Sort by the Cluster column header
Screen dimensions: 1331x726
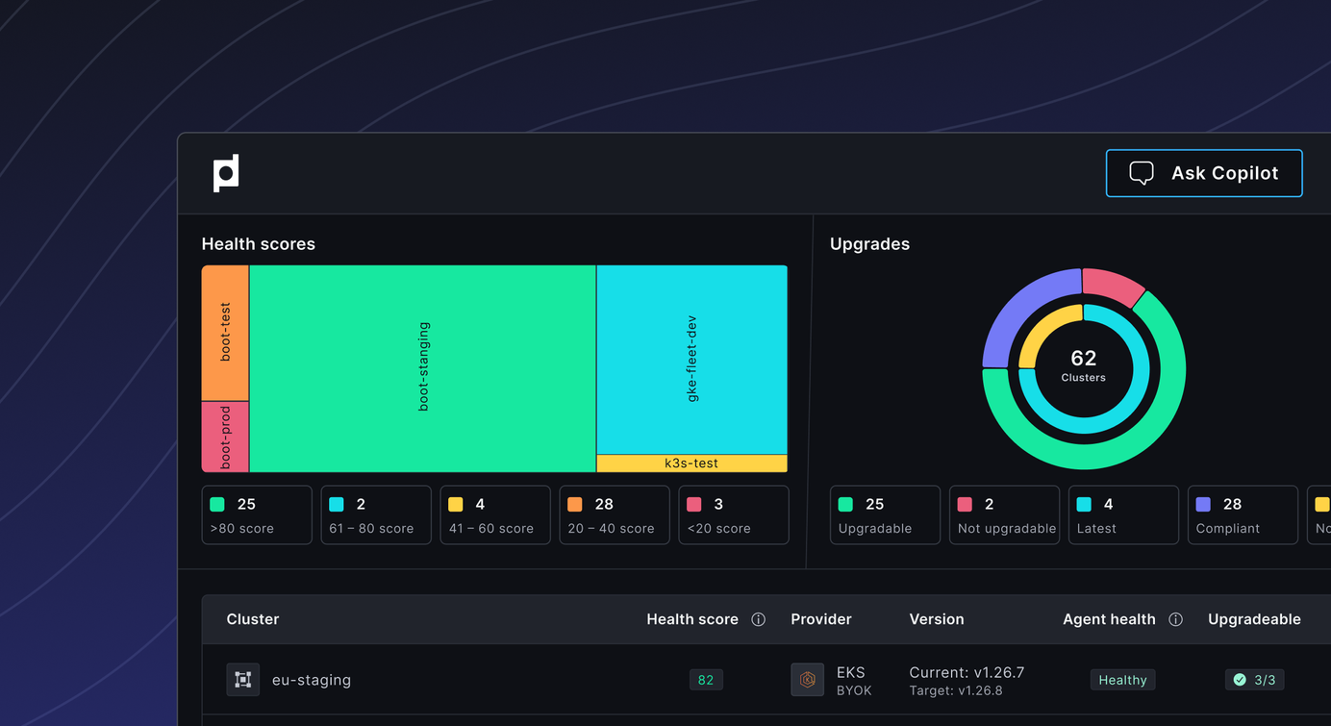tap(253, 619)
